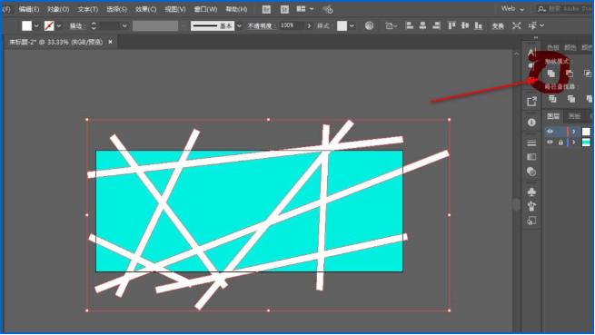Click the white fill color swatch
Screen dimensions: 595x335
[x=26, y=25]
